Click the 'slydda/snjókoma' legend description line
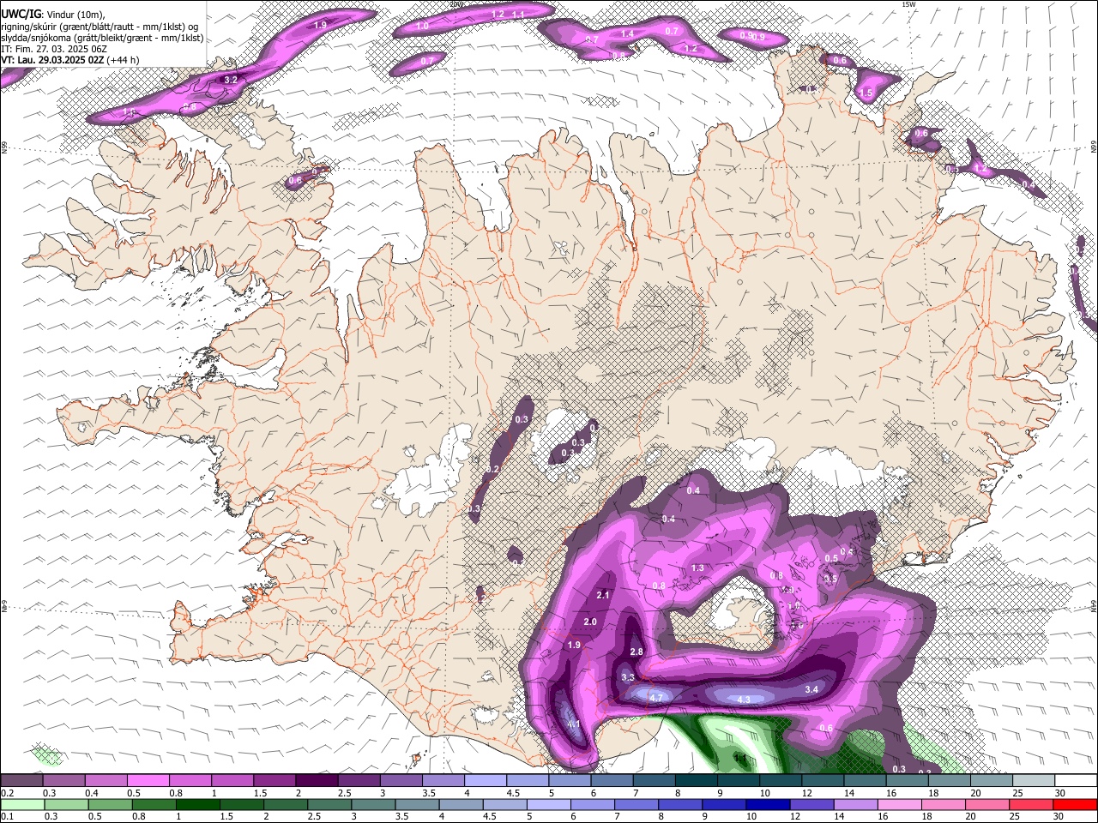The height and width of the screenshot is (823, 1098). [x=102, y=38]
